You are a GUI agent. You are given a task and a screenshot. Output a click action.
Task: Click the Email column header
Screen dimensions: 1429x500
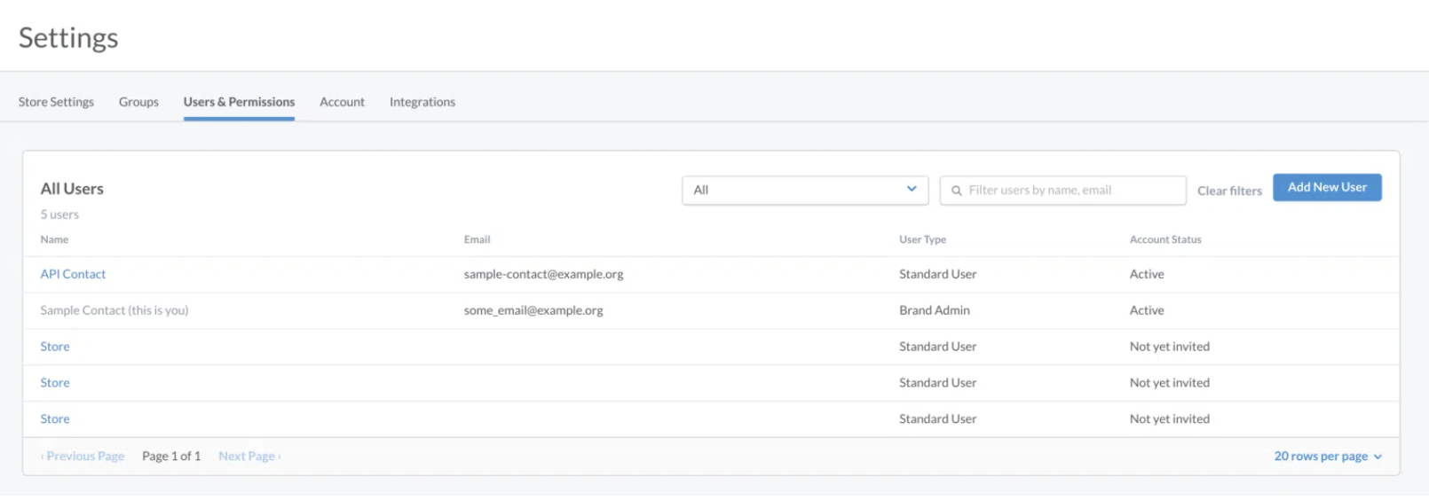point(477,239)
